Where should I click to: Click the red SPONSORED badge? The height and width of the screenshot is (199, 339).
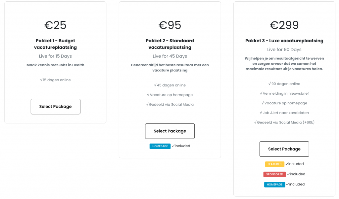274,174
